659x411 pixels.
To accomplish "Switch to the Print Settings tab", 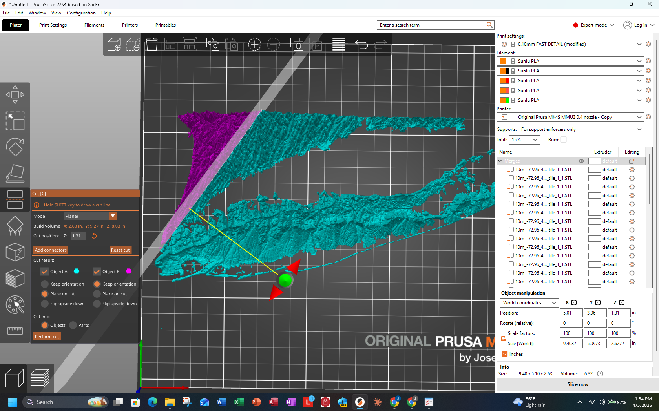I will point(53,25).
